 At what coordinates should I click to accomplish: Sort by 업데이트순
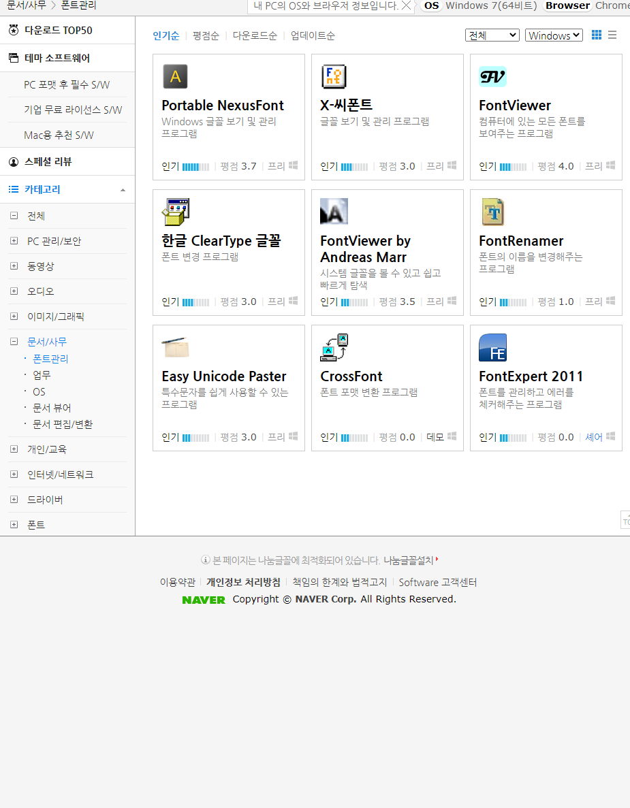[313, 35]
